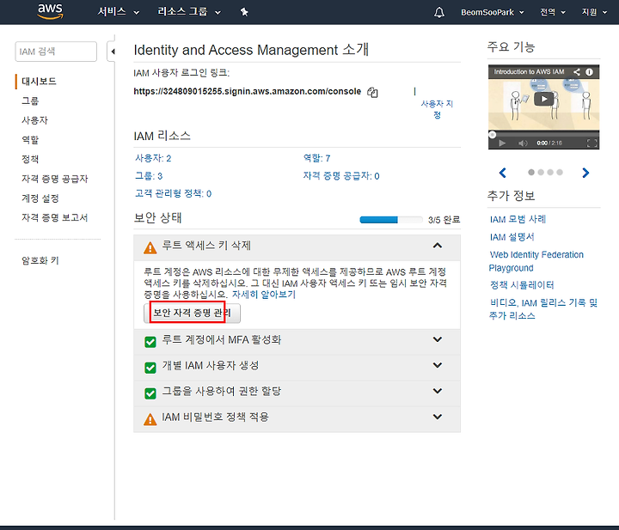Open 비디오, IAM 릴리스 기록 link
The width and height of the screenshot is (619, 530).
click(x=543, y=308)
